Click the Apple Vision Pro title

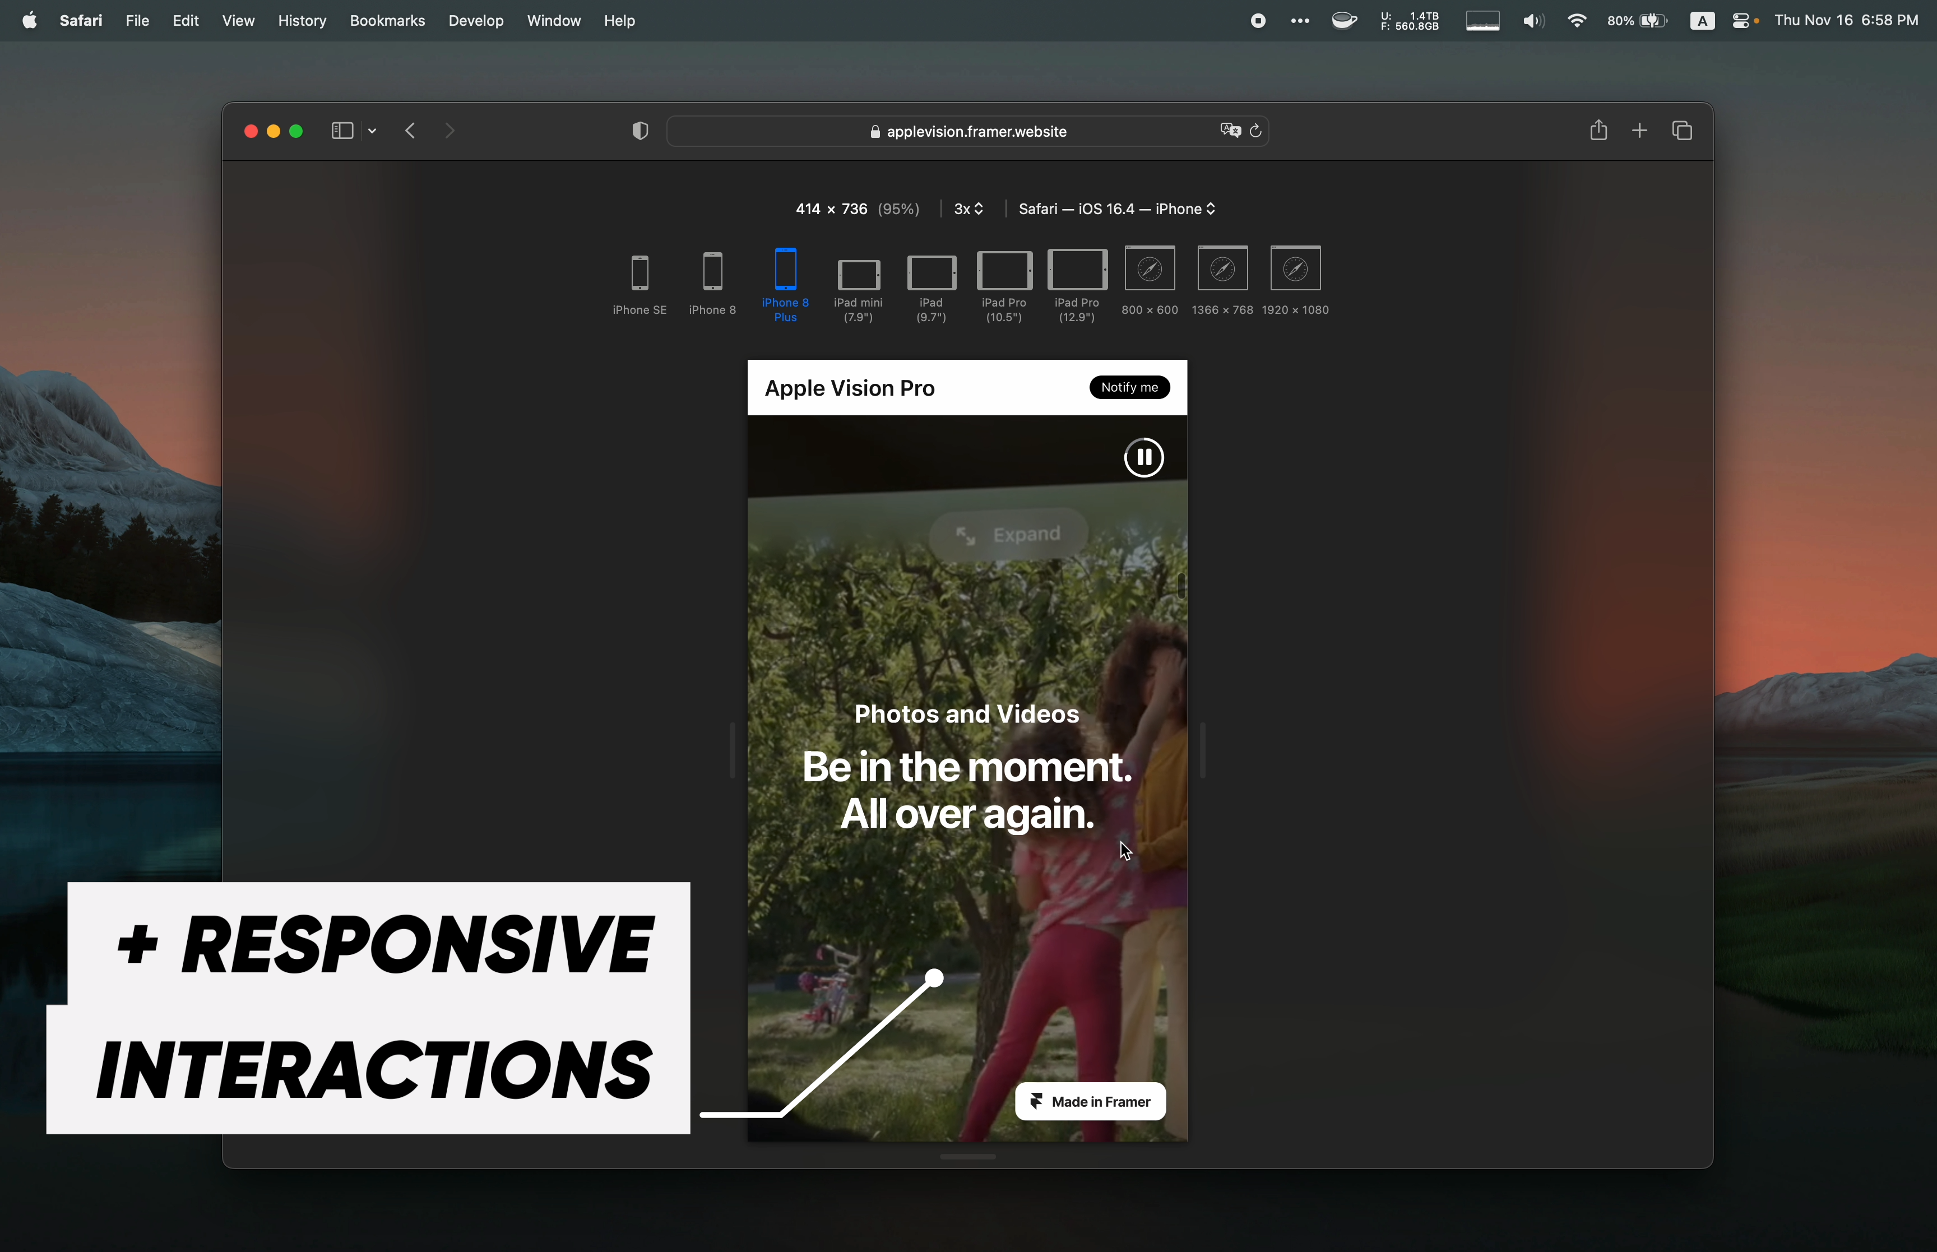[850, 388]
